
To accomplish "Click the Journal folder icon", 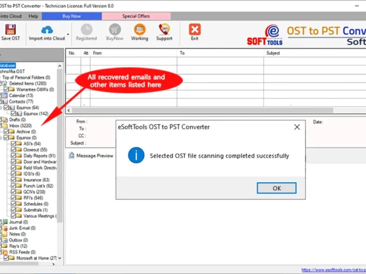I will coord(5,222).
